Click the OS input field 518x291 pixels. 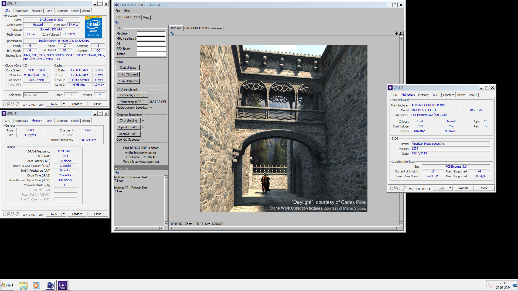point(151,44)
